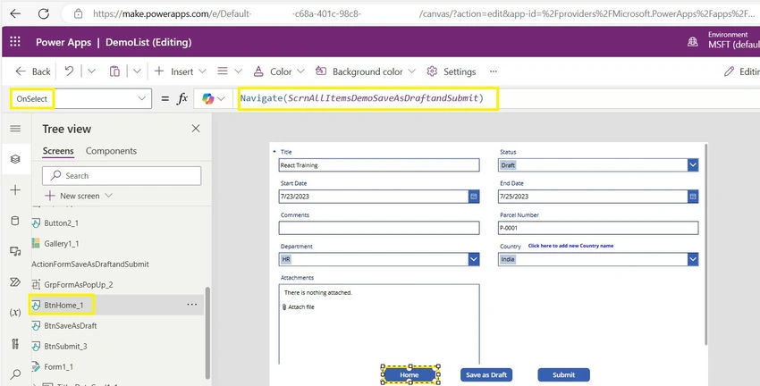Click the Home button on the canvas
The image size is (760, 386).
tap(410, 375)
